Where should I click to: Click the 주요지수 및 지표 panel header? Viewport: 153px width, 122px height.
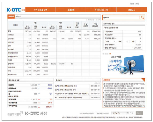tap(30, 80)
